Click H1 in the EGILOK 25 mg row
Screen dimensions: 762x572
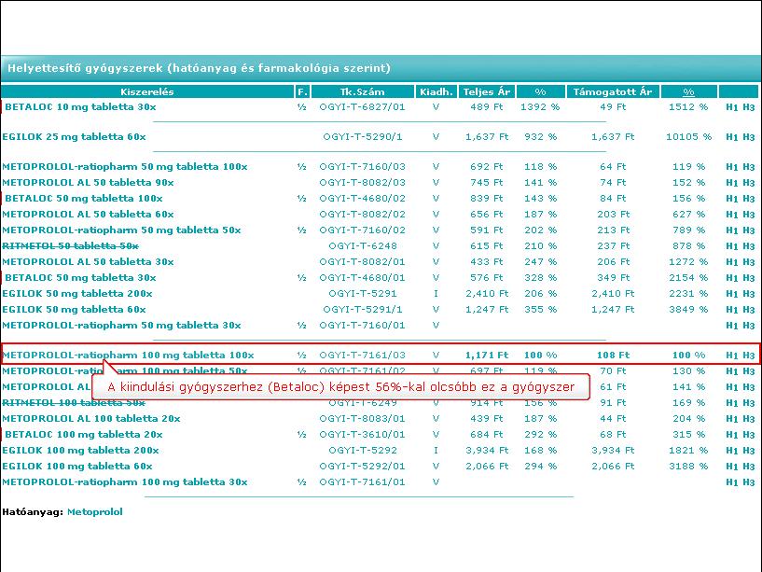point(731,137)
